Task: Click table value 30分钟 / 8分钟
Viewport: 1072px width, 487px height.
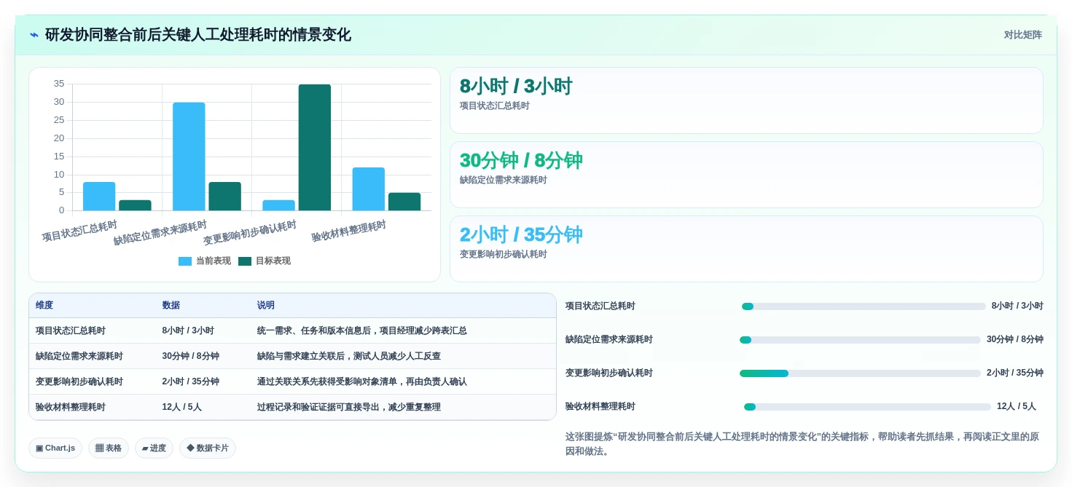Action: tap(191, 357)
